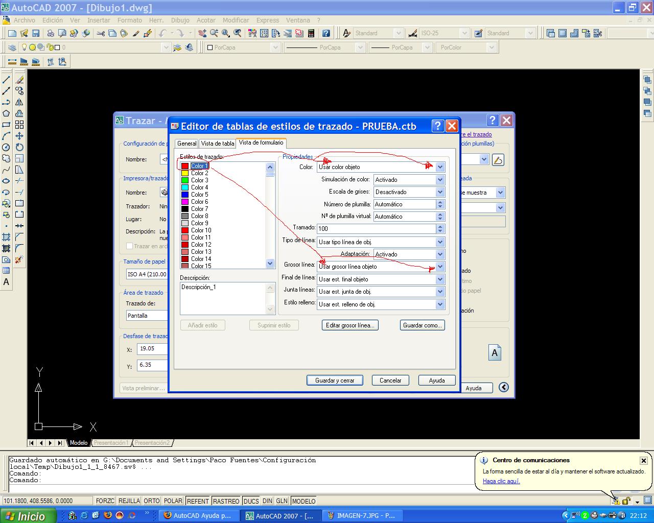The width and height of the screenshot is (654, 523).
Task: Click the Tramado value field
Action: pos(377,229)
